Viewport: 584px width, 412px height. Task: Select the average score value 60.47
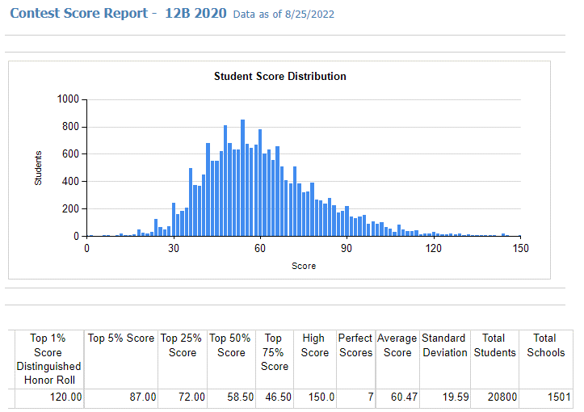point(397,397)
